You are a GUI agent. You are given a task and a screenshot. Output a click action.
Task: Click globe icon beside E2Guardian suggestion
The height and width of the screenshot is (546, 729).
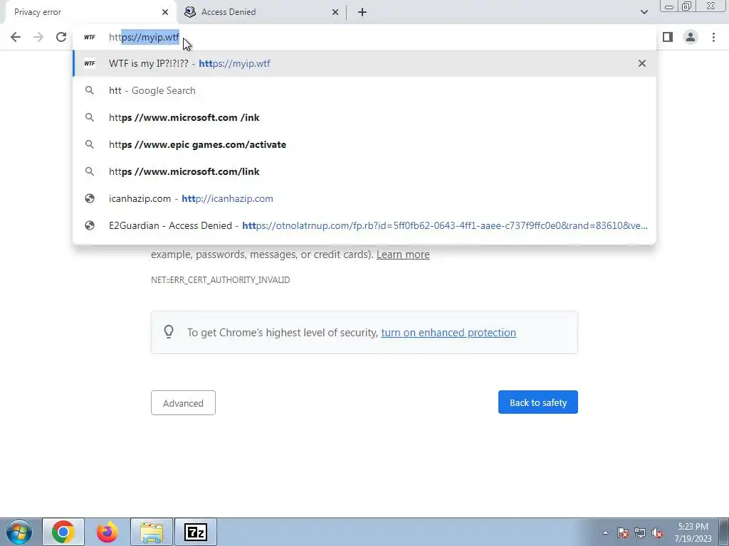(x=90, y=225)
